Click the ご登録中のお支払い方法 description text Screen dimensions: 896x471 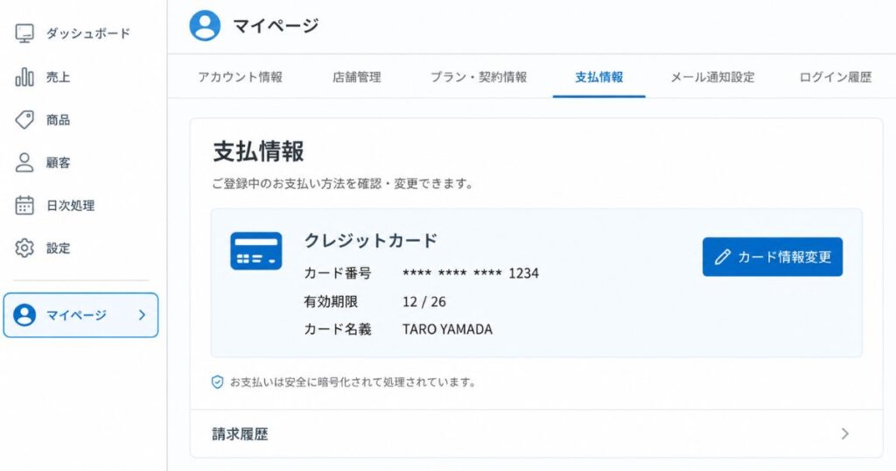tap(342, 184)
